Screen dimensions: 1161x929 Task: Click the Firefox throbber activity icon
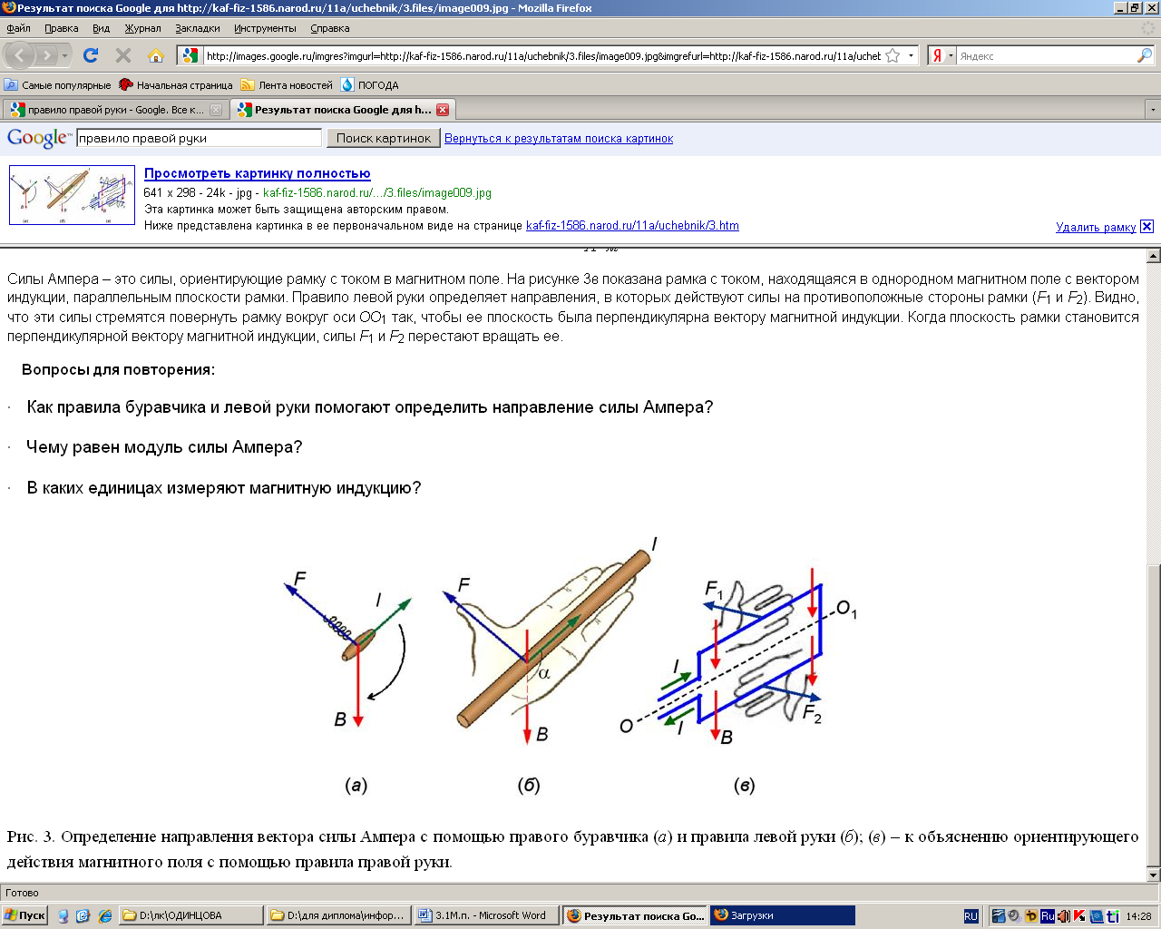1148,28
